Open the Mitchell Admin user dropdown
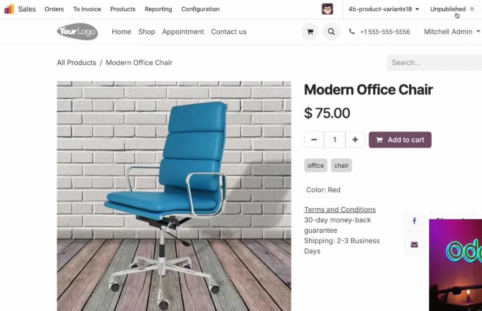Image resolution: width=482 pixels, height=311 pixels. point(451,31)
